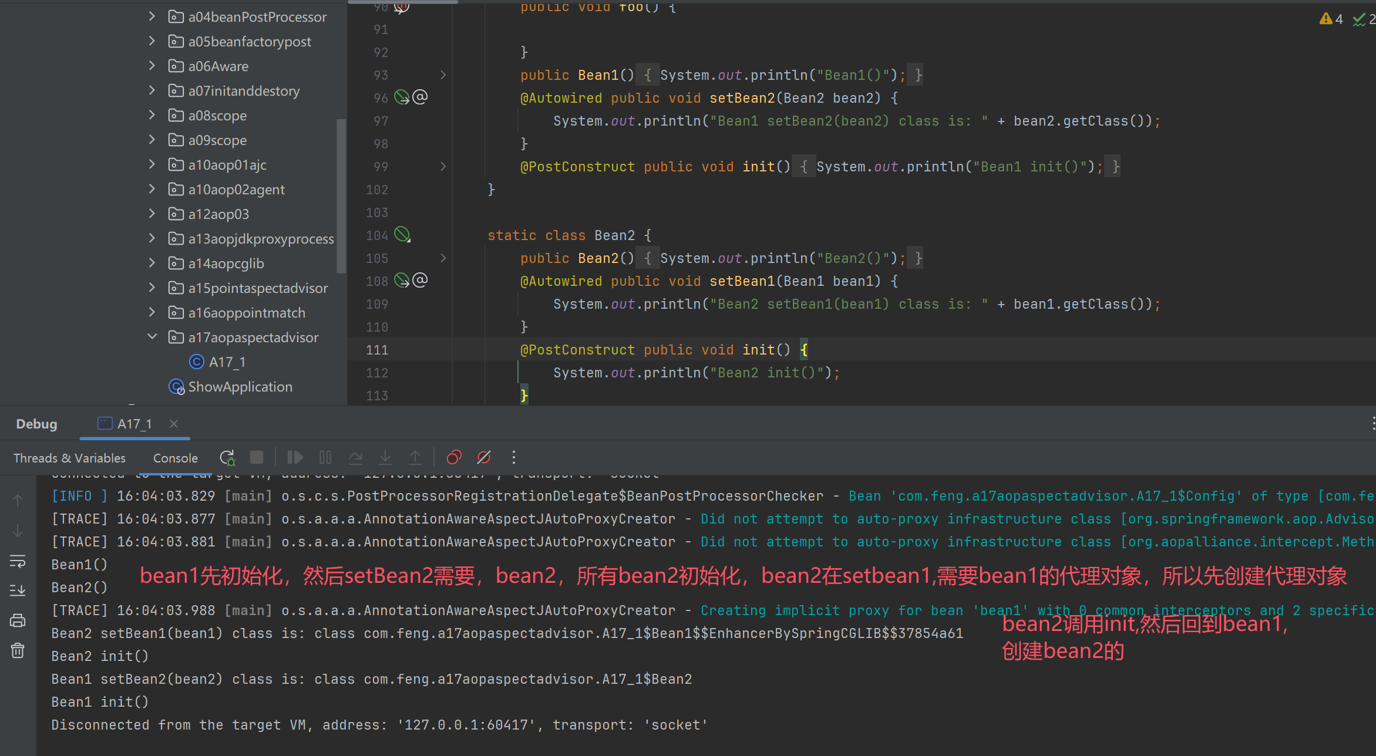
Task: Click the "static class Bean2" declaration
Action: point(561,235)
